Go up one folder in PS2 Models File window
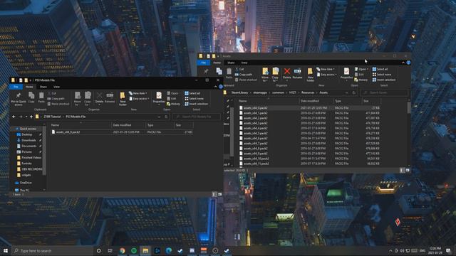Screen dimensions: 456x256 [31, 117]
